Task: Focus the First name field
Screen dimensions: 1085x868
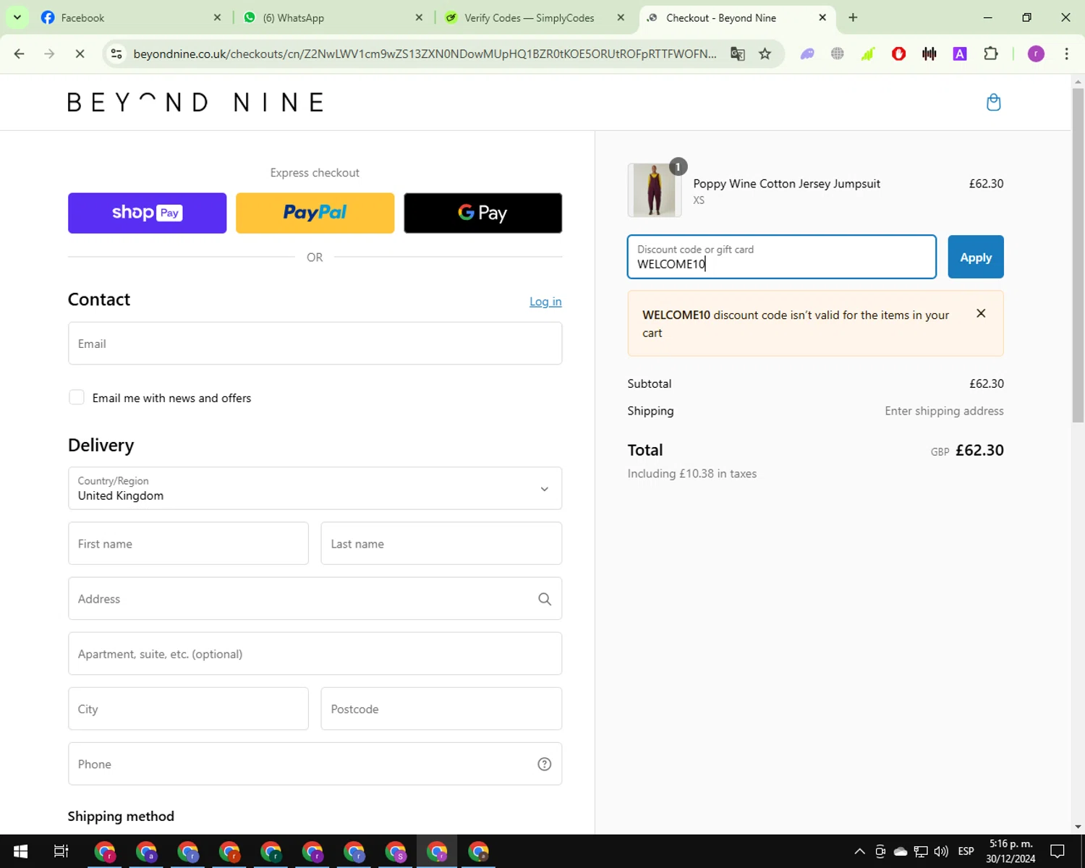Action: click(188, 543)
